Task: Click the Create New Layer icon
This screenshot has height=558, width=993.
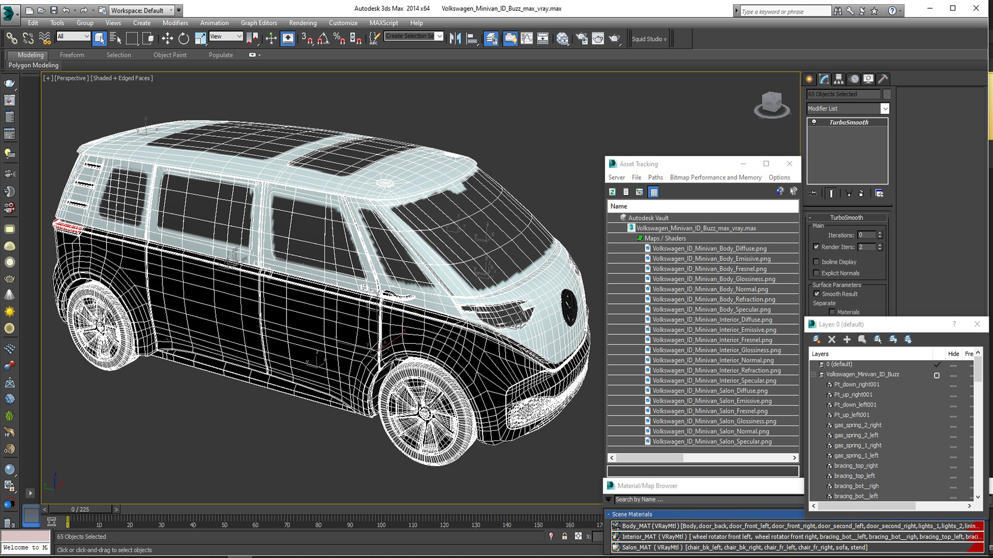Action: tap(816, 339)
